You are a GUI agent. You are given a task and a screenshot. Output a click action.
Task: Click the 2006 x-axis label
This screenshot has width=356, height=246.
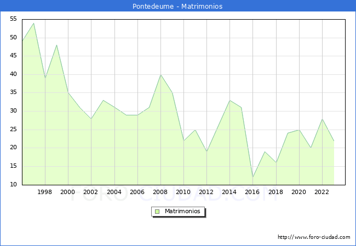click(x=137, y=192)
